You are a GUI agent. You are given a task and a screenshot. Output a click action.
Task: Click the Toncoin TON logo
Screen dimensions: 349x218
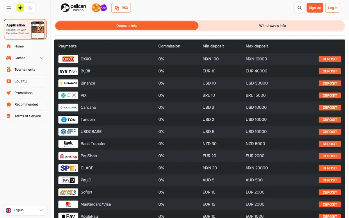(68, 119)
